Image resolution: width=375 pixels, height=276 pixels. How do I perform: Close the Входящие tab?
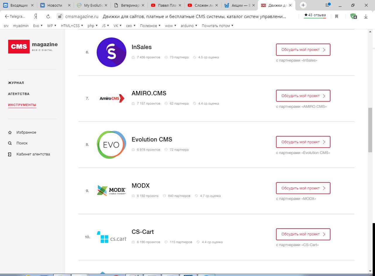[x=32, y=5]
